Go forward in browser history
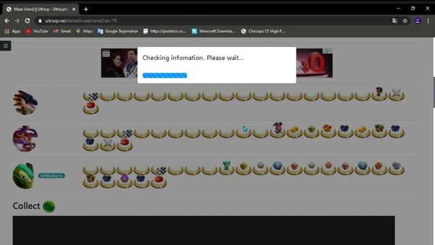The height and width of the screenshot is (245, 435). [x=17, y=21]
